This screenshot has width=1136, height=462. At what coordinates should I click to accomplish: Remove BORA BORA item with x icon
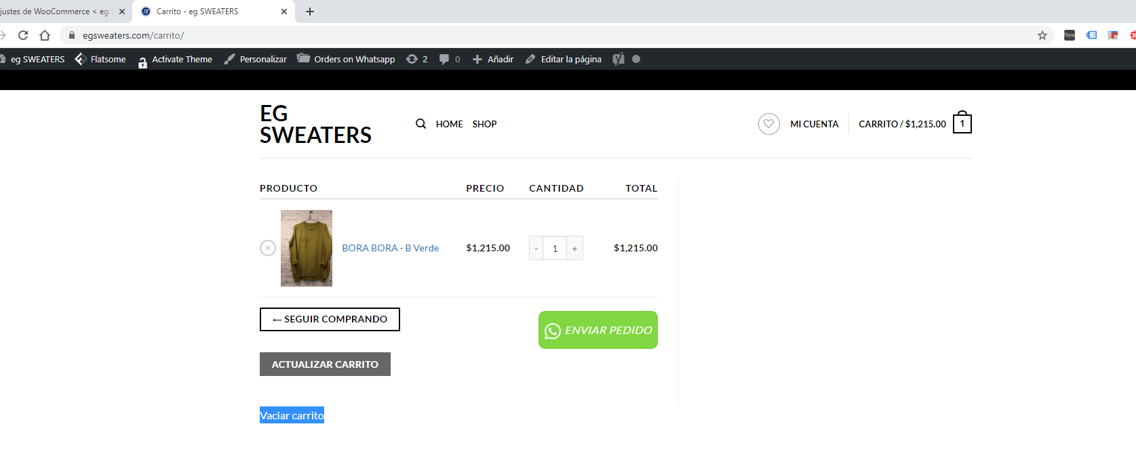pyautogui.click(x=268, y=248)
